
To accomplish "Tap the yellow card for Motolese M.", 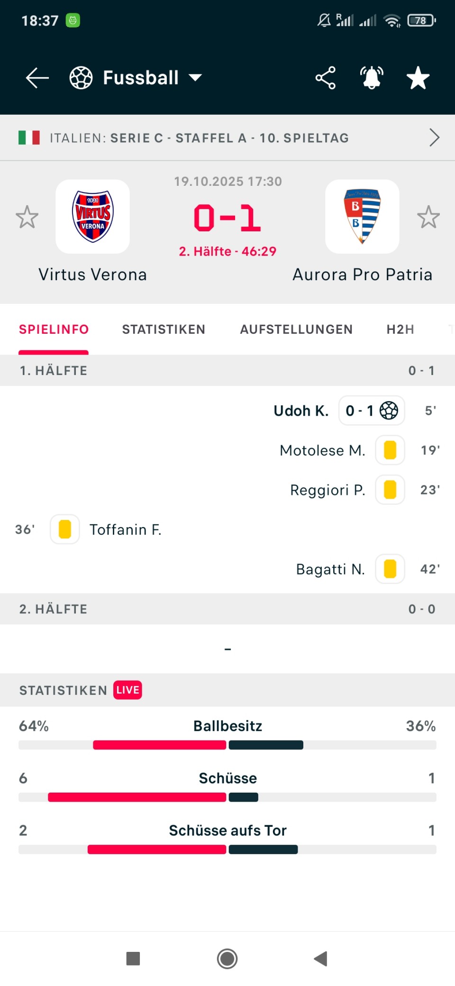I will pos(390,450).
